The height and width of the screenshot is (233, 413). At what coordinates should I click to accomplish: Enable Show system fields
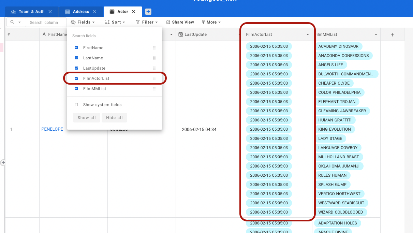point(76,105)
